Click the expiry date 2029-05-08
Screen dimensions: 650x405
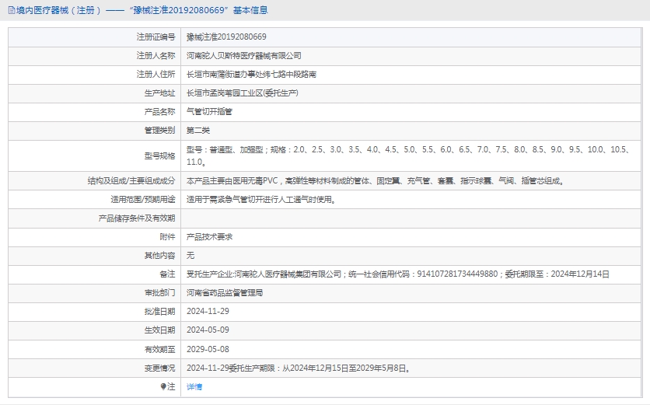pos(208,349)
